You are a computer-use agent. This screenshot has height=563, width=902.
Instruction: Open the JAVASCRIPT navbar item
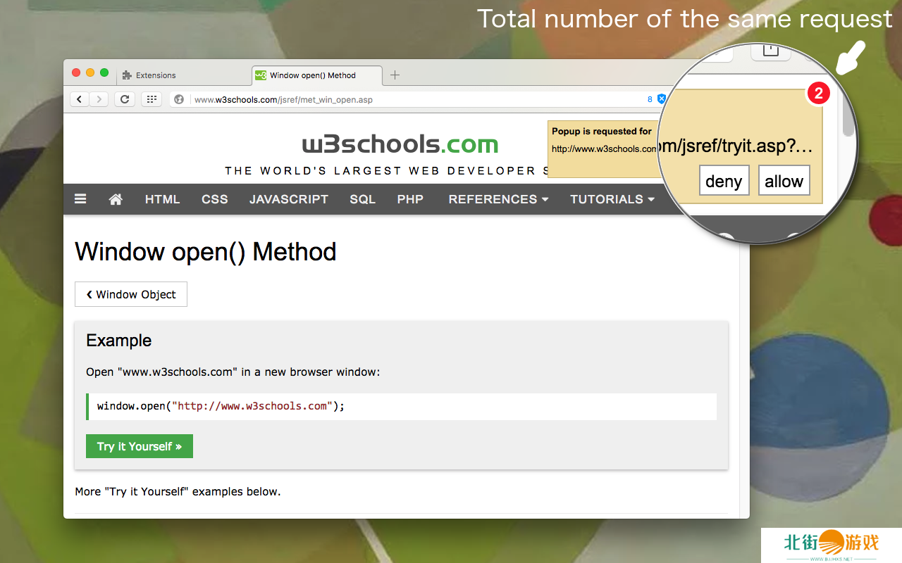[x=288, y=199]
